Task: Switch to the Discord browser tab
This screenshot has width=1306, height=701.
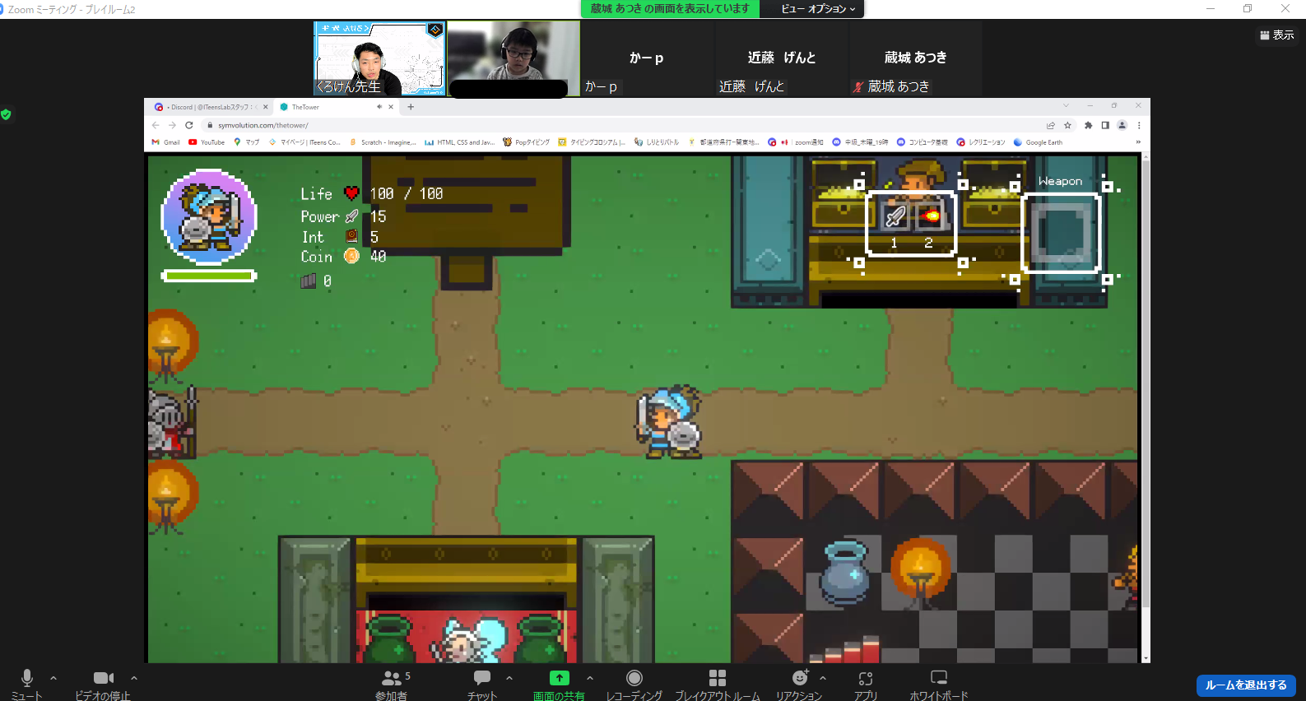Action: (x=210, y=107)
